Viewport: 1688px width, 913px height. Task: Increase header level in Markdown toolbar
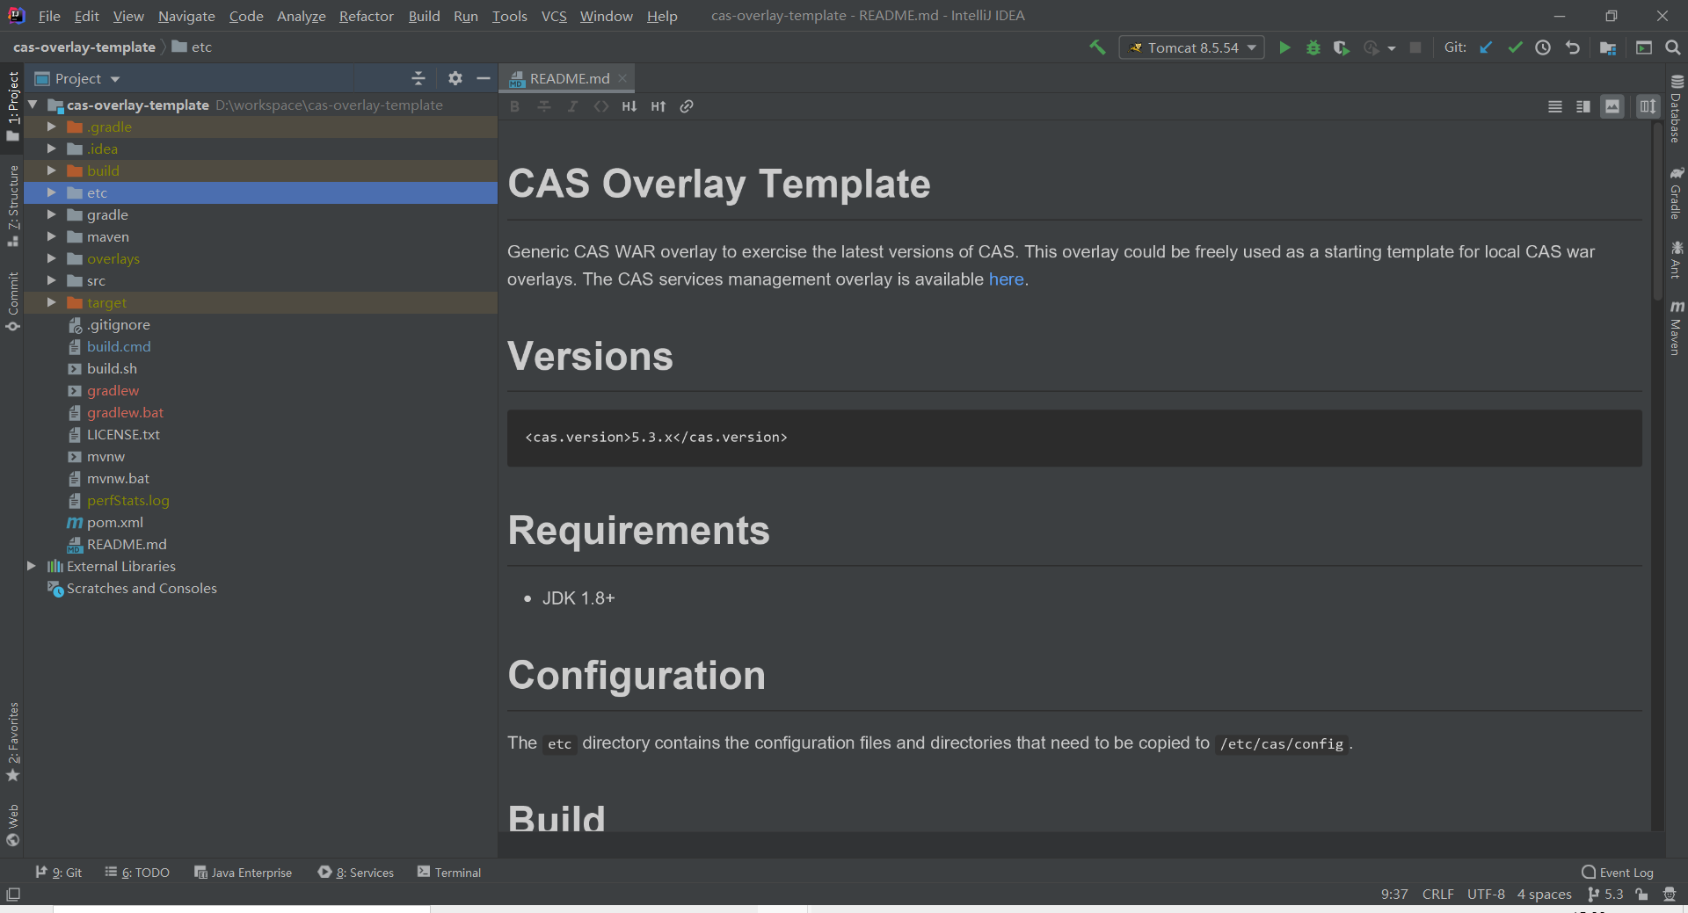coord(658,106)
